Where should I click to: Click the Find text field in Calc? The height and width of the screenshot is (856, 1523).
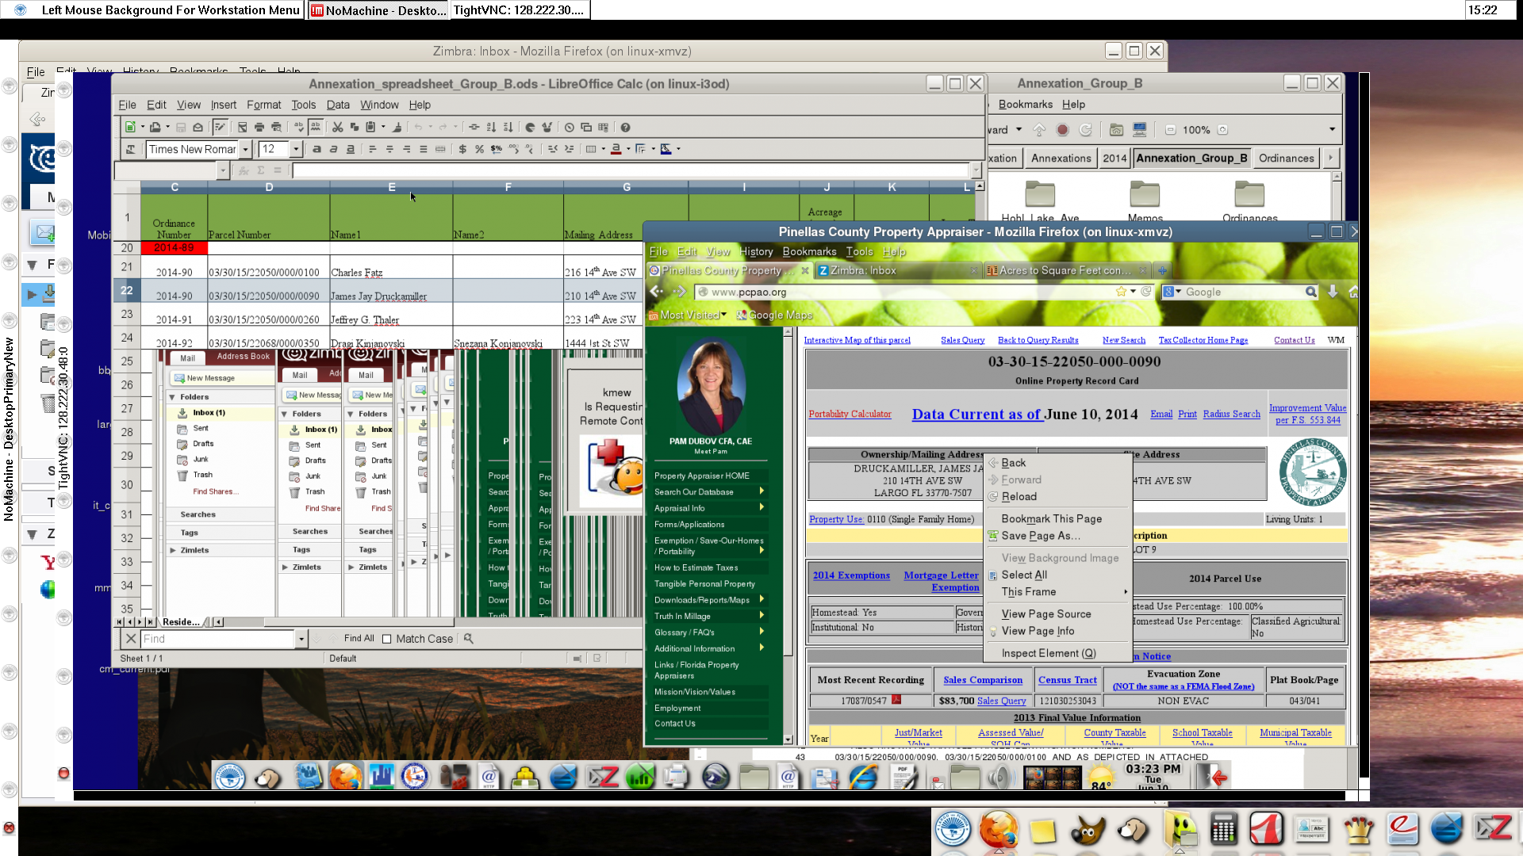click(x=218, y=639)
